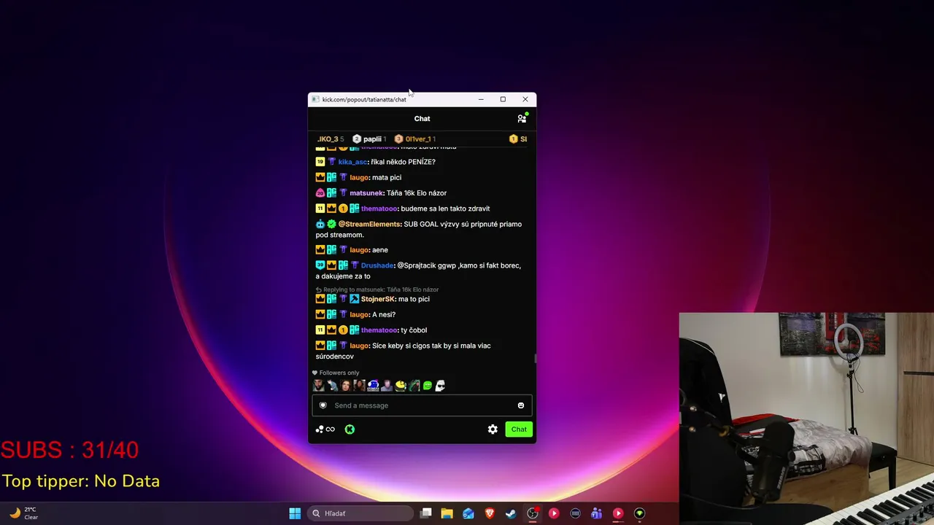Viewport: 934px width, 525px height.
Task: Click username matsunek in chat
Action: (x=366, y=193)
